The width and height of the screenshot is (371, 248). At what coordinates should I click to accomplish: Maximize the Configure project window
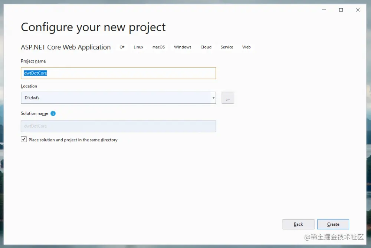(341, 10)
